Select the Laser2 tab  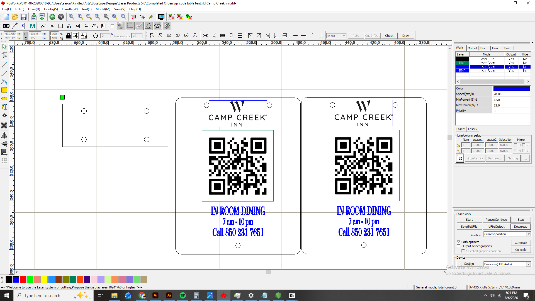(473, 129)
